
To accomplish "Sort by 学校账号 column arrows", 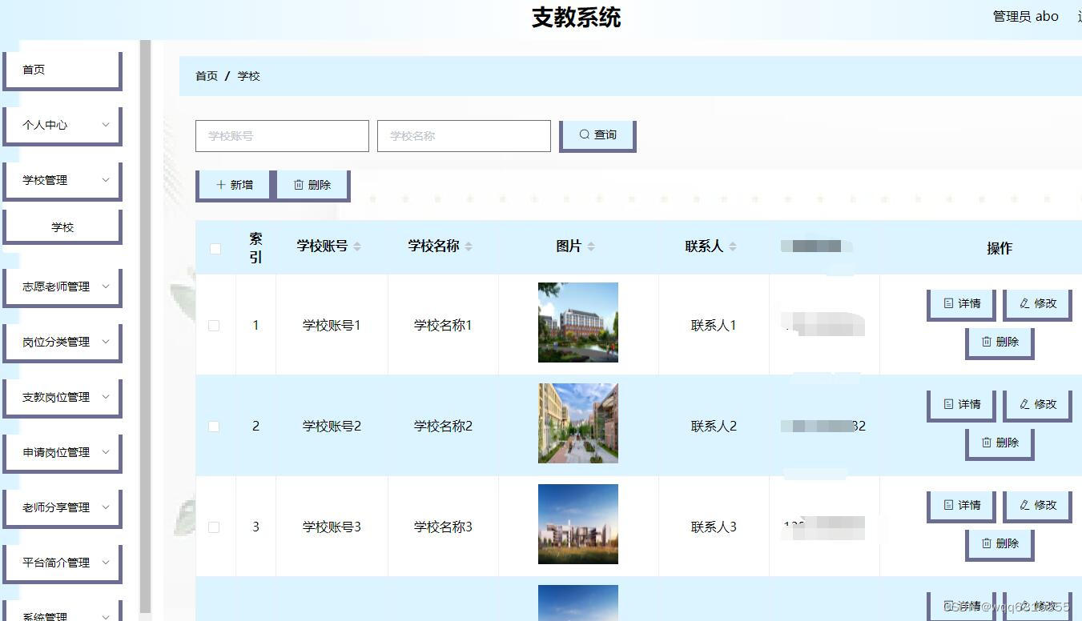I will pos(357,246).
